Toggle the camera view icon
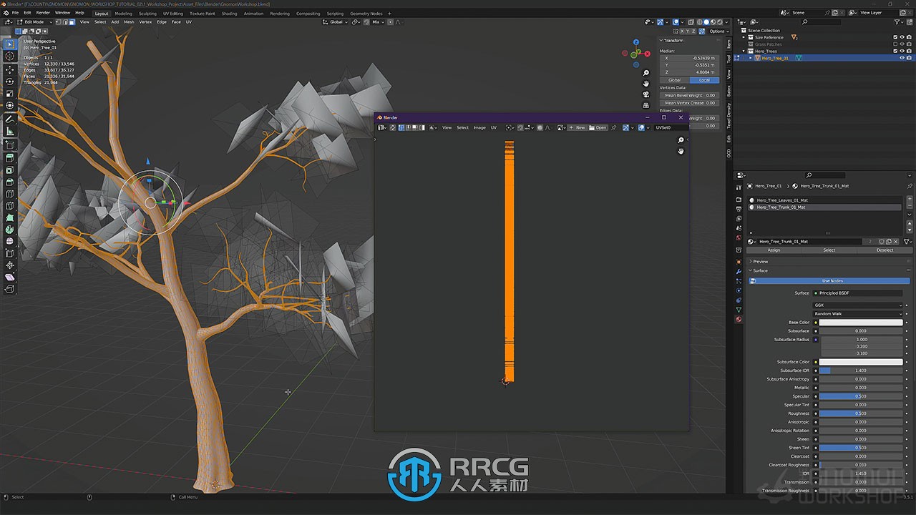The width and height of the screenshot is (916, 515). pos(645,94)
